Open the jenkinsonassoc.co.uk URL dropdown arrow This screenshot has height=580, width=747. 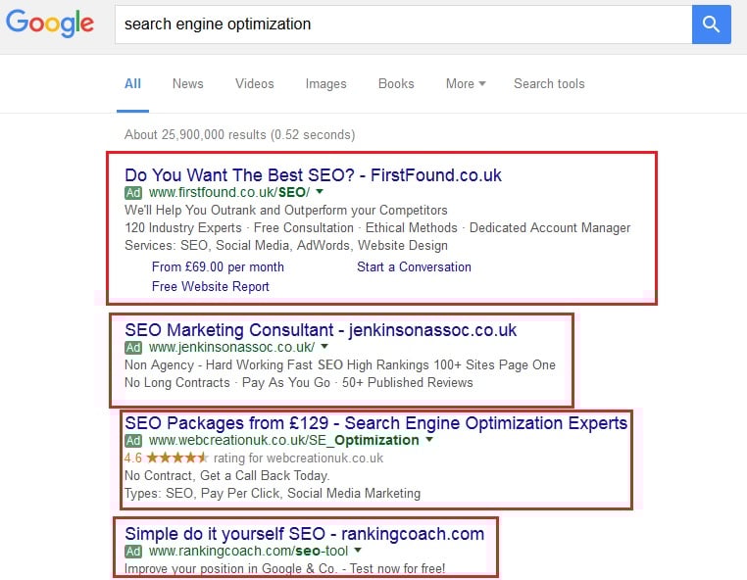click(x=324, y=348)
